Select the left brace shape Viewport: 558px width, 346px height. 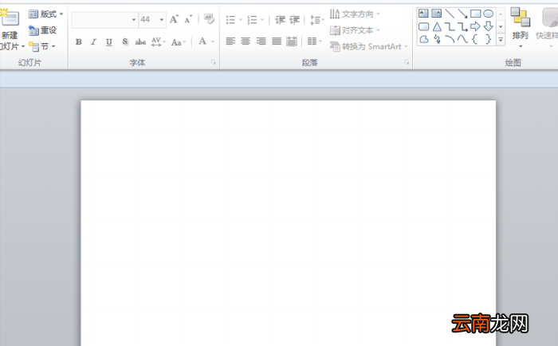475,39
